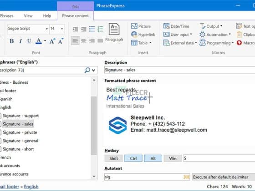This screenshot has width=255, height=191.
Task: Apply font color with the A icon
Action: click(39, 41)
